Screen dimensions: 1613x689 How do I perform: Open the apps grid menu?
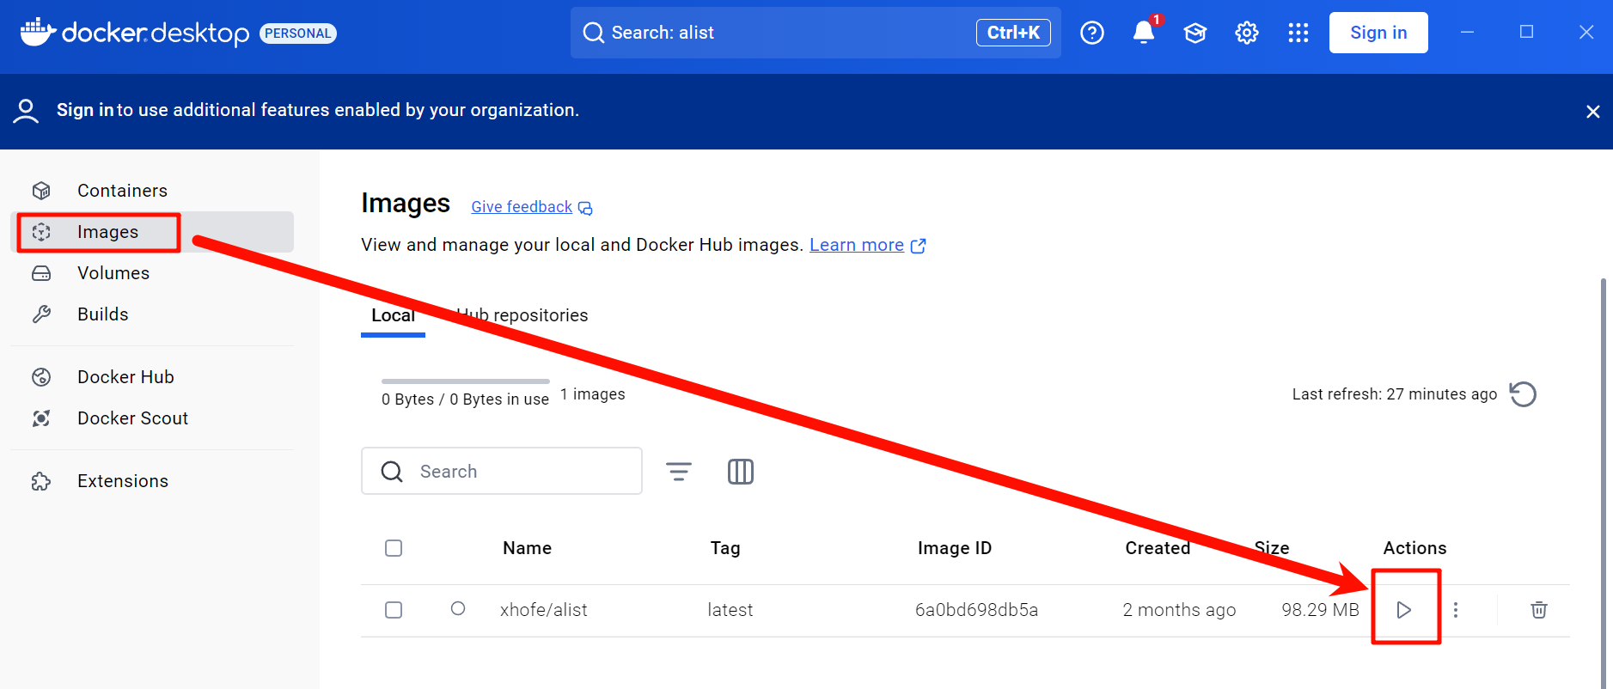coord(1298,33)
